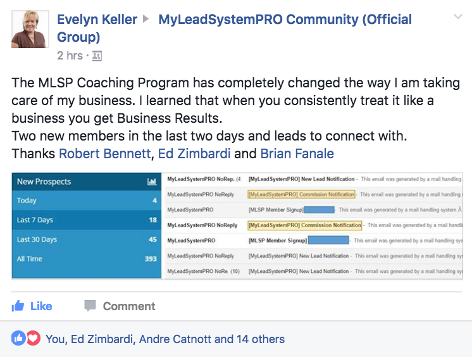Click the Like thumbs-up icon
Screen dimensions: 472x357
18,306
